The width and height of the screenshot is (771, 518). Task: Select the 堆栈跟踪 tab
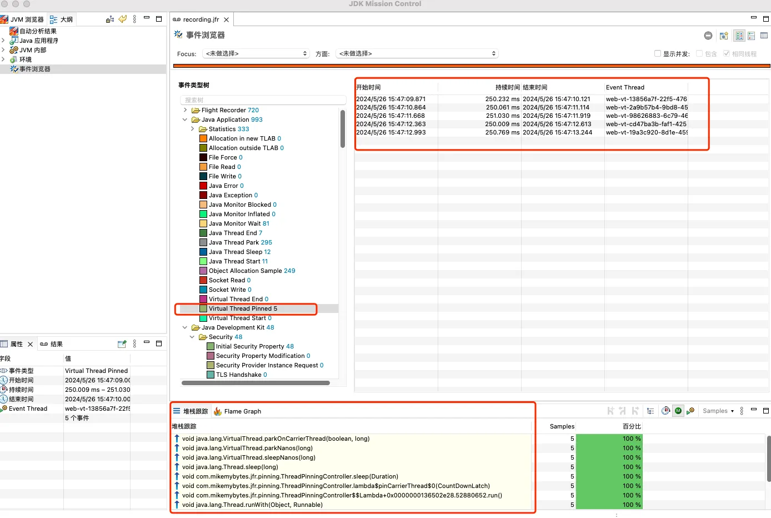(x=191, y=411)
